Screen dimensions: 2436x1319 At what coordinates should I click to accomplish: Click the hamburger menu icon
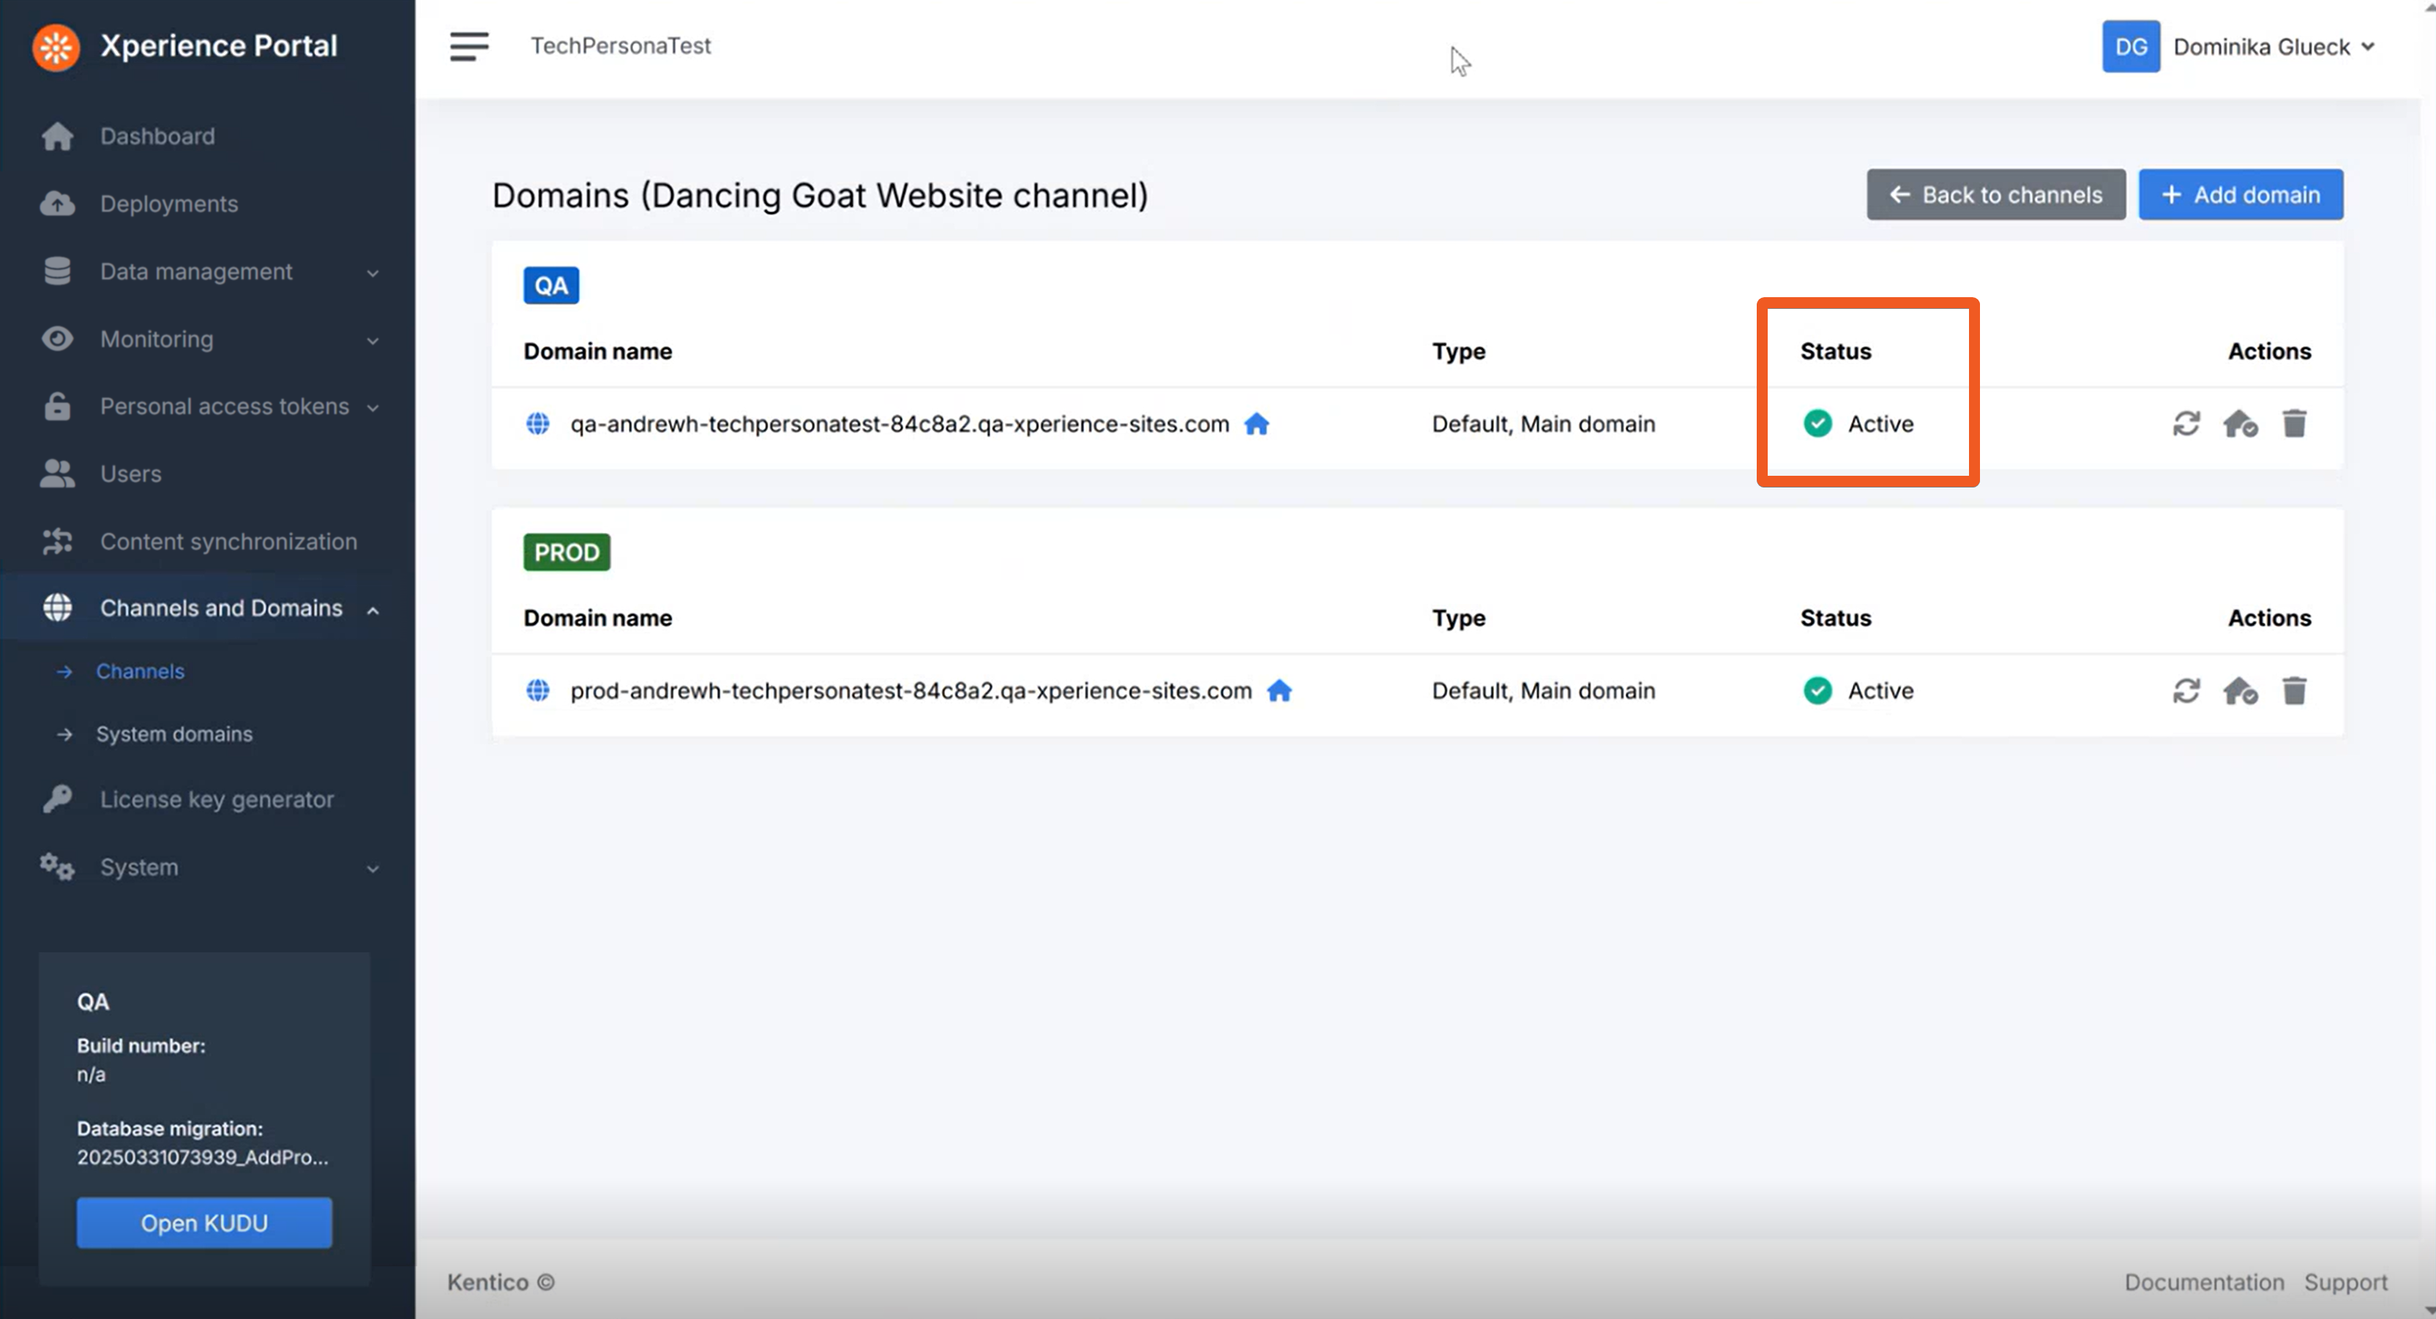point(469,45)
